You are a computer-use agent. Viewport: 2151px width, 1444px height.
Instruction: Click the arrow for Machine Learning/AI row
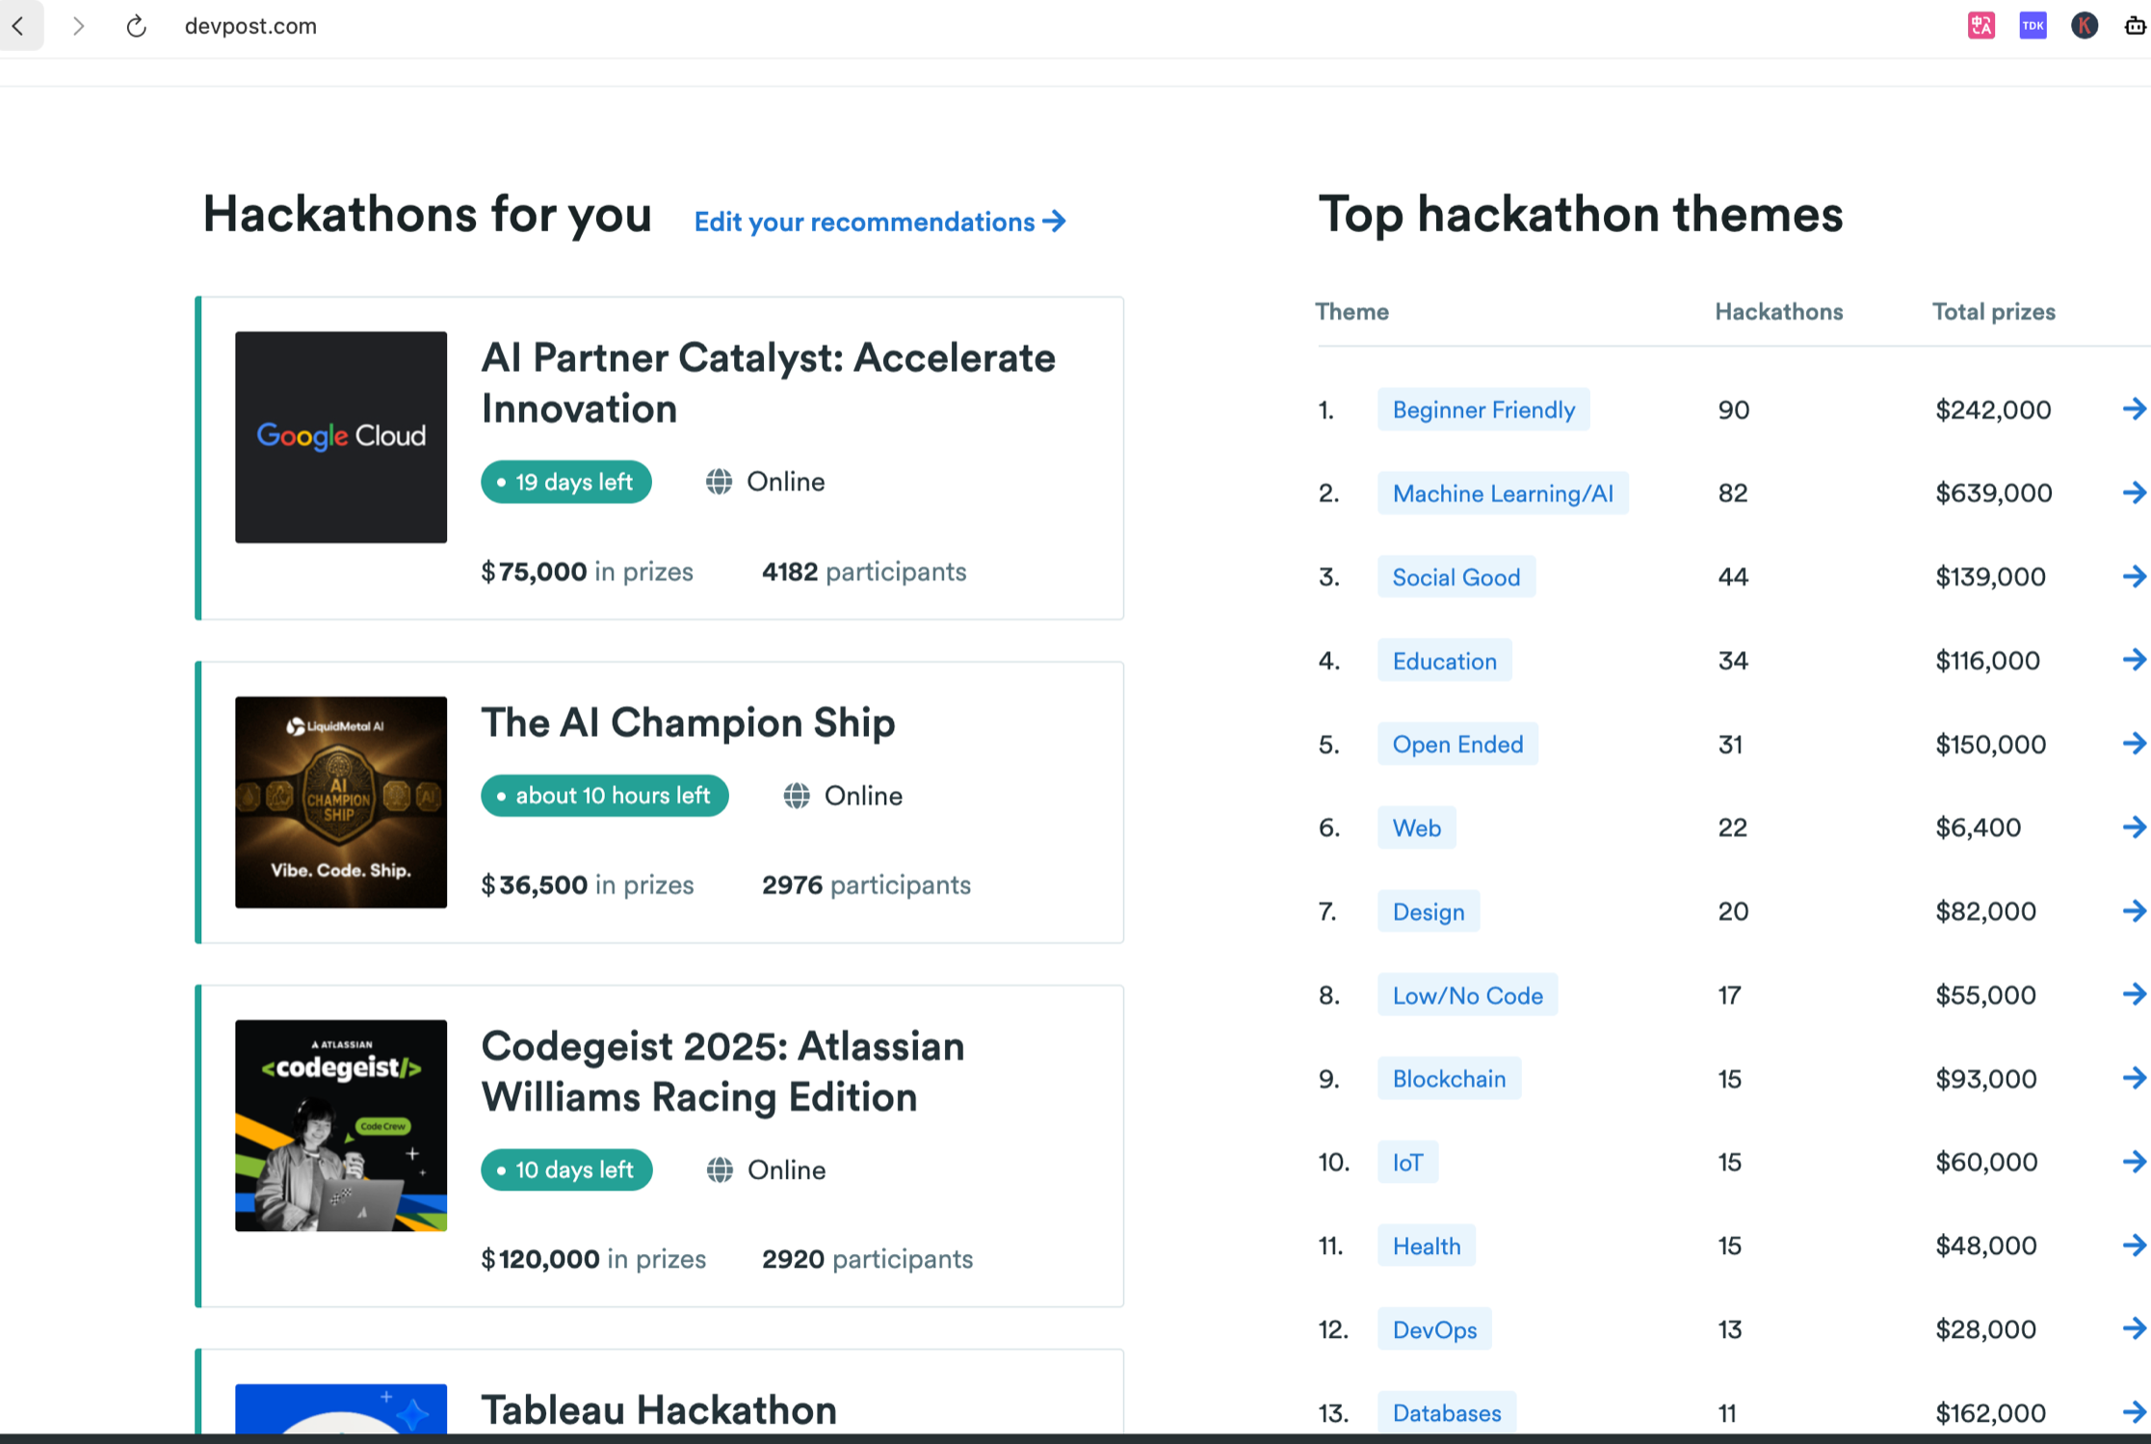pyautogui.click(x=2133, y=493)
